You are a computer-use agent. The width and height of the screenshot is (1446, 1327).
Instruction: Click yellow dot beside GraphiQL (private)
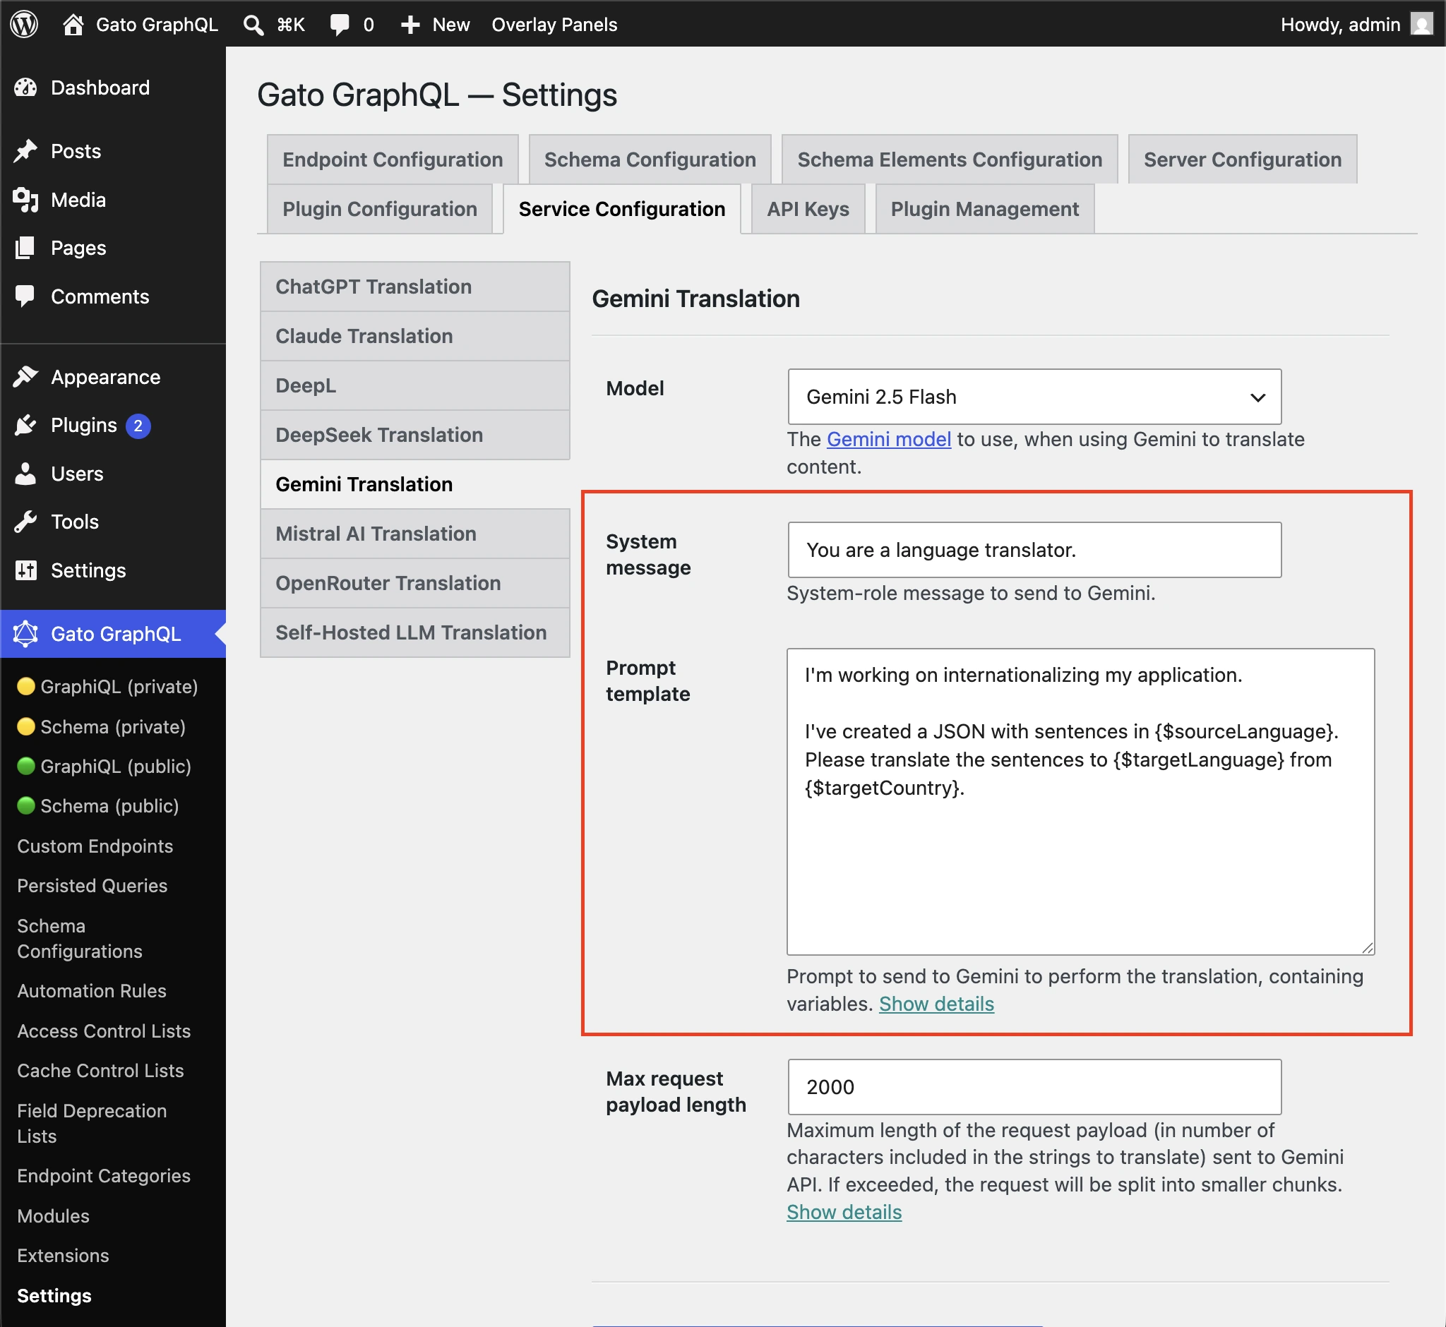pos(26,687)
